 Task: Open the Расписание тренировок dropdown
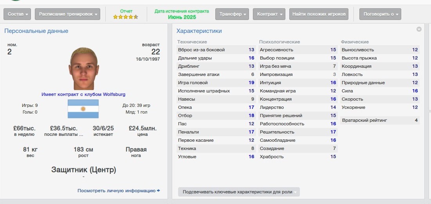[x=67, y=14]
